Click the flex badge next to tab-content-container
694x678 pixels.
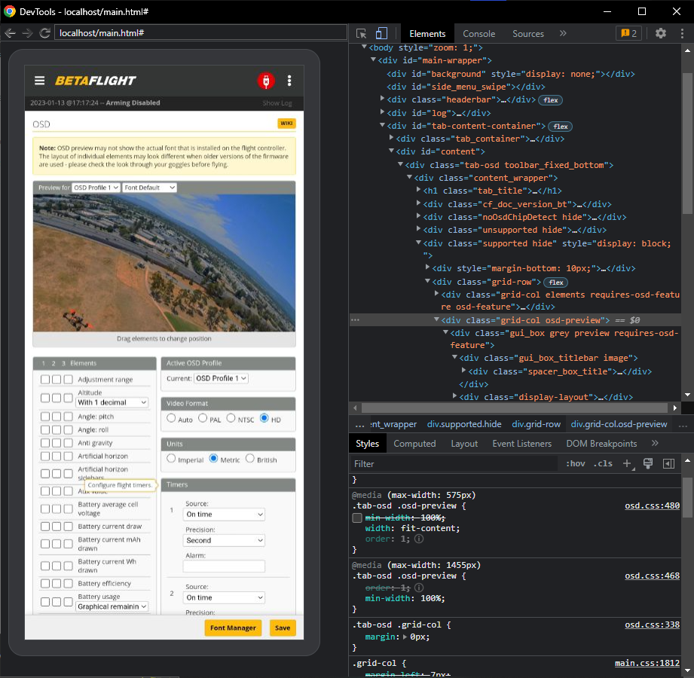pos(561,127)
